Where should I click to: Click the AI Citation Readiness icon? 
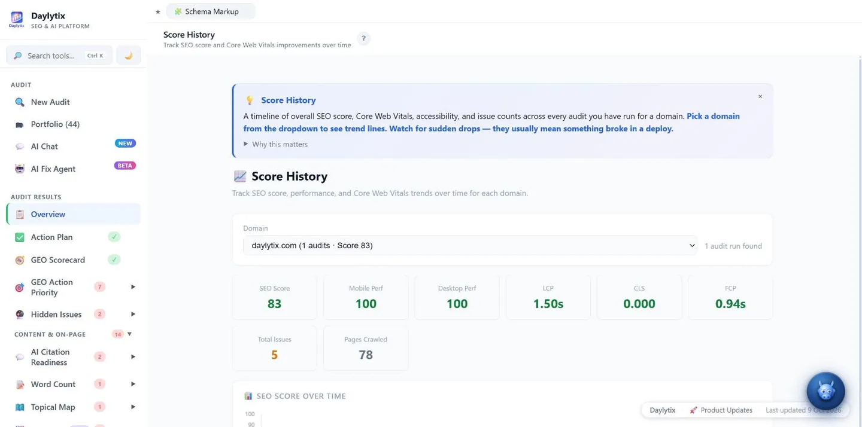[20, 358]
